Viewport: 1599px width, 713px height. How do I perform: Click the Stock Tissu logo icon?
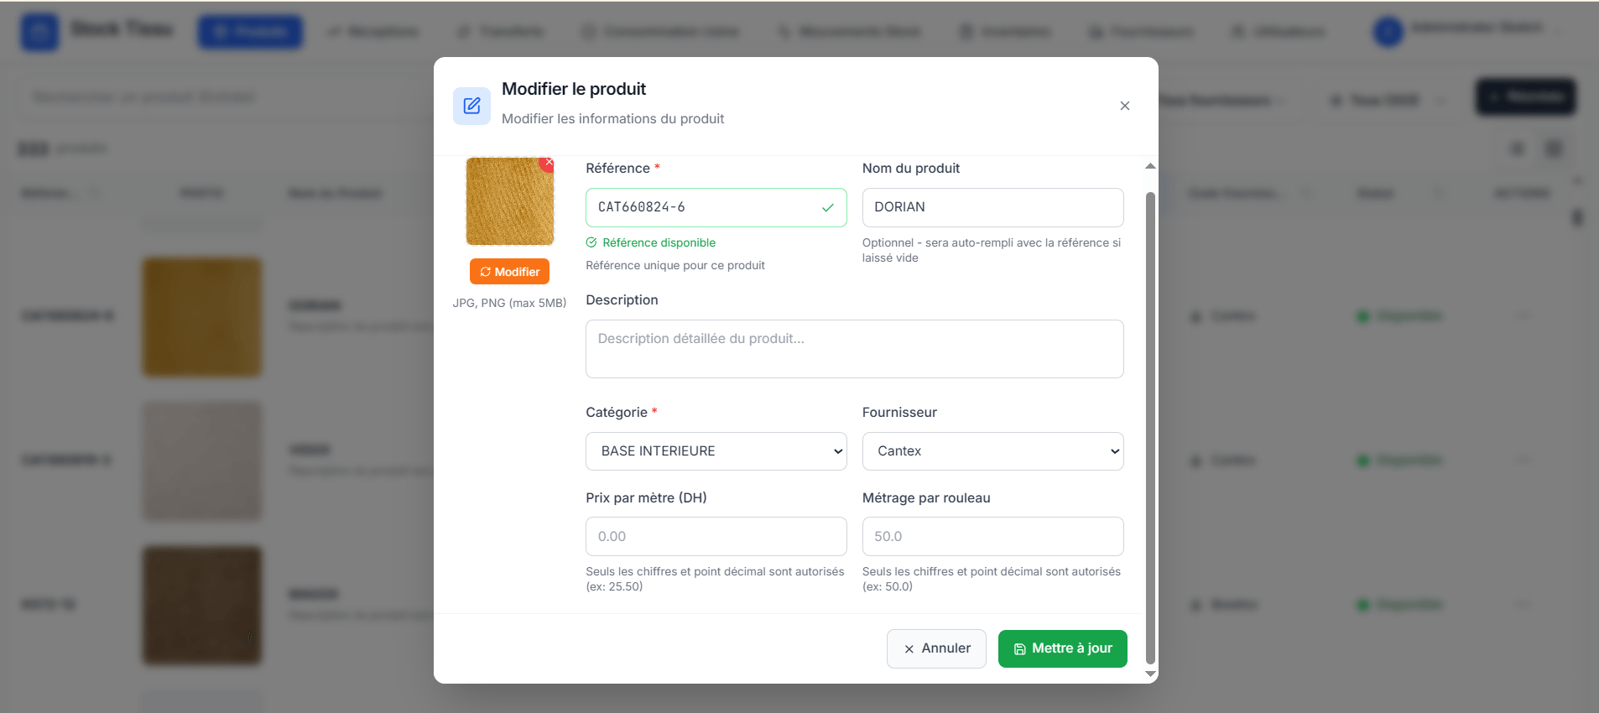(39, 32)
